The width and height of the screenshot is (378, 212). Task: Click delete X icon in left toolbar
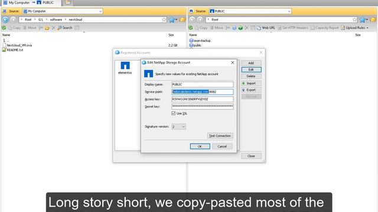point(53,28)
